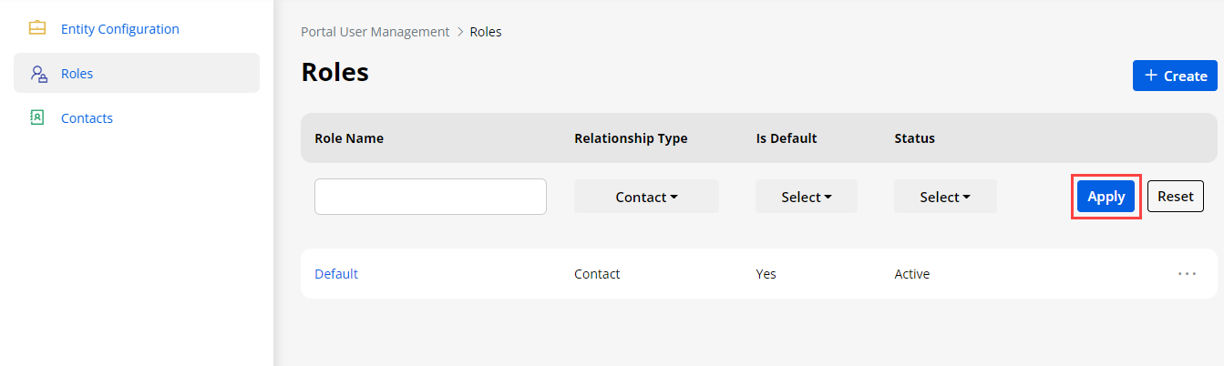The height and width of the screenshot is (366, 1224).
Task: Select the Roles label in the sidebar
Action: click(x=77, y=74)
